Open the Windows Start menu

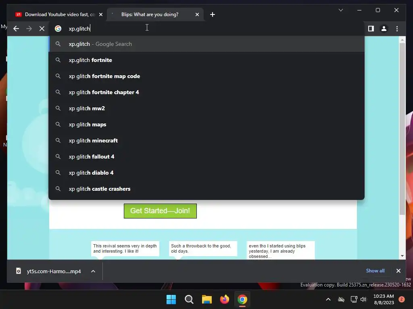tap(171, 299)
